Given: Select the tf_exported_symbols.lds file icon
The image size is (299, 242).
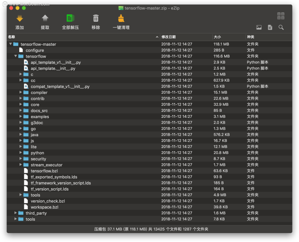Looking at the screenshot, I should pyautogui.click(x=26, y=177).
